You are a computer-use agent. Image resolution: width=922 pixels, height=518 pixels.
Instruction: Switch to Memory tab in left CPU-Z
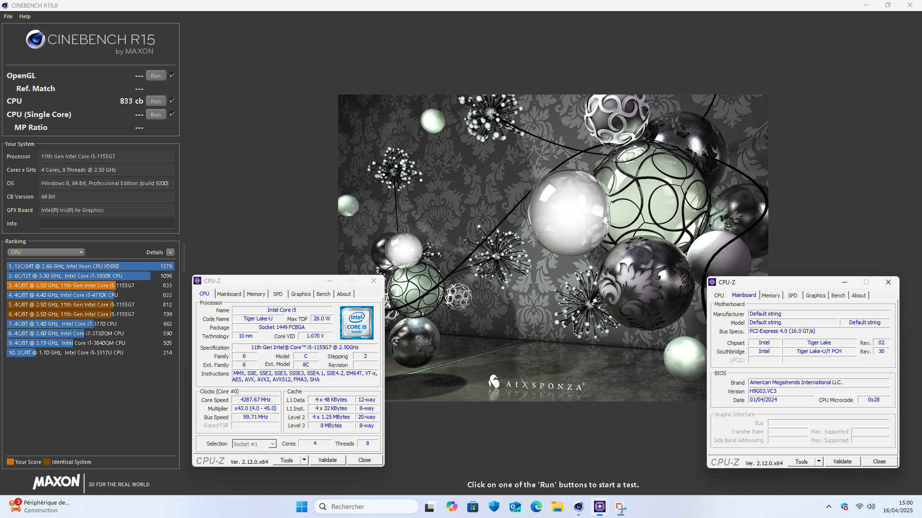(256, 294)
